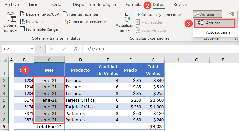The image size is (239, 131).
Task: Select Agrupar... from the dropdown menu
Action: [214, 23]
